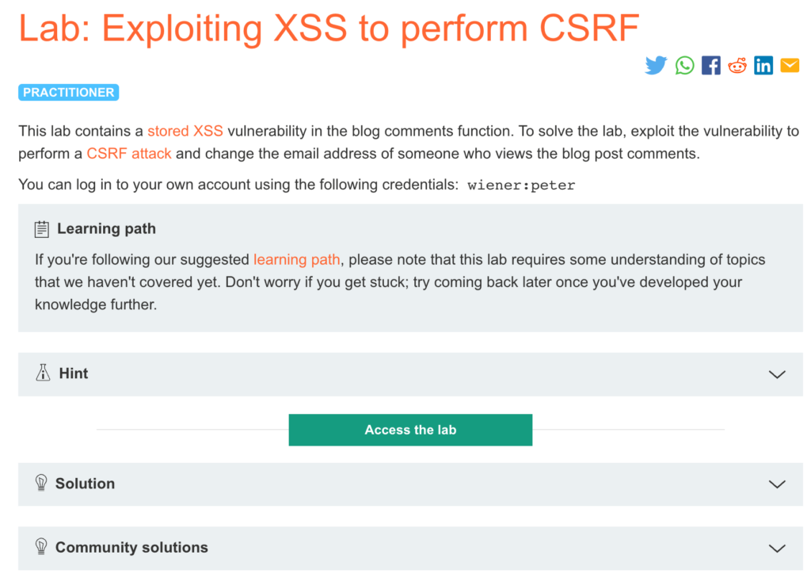Click the Community solutions lightbulb icon
Image resolution: width=811 pixels, height=574 pixels.
point(41,546)
